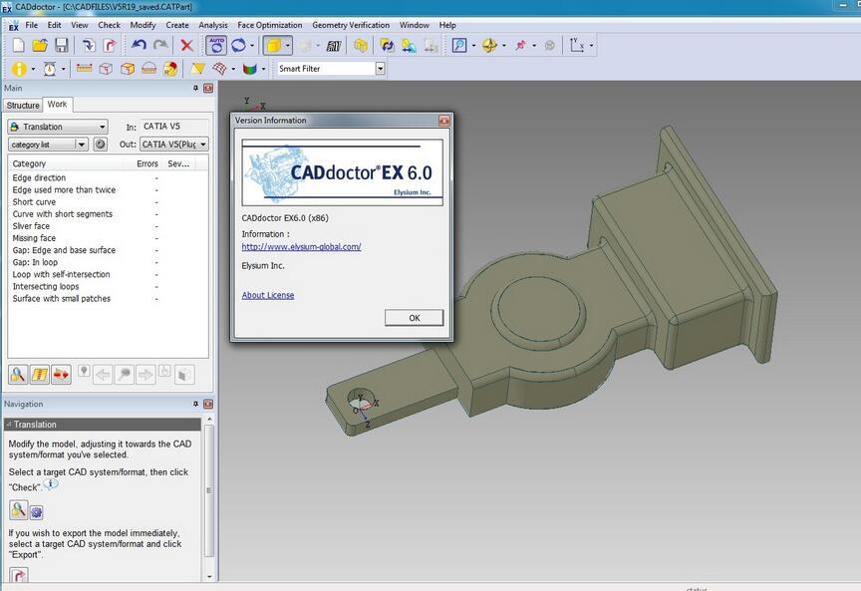Viewport: 861px width, 591px height.
Task: Switch to the Work tab
Action: 57,104
